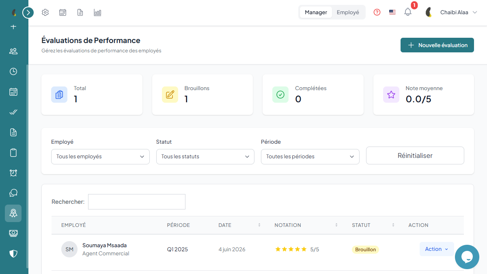487x274 pixels.
Task: Open notifications bell
Action: coord(408,12)
